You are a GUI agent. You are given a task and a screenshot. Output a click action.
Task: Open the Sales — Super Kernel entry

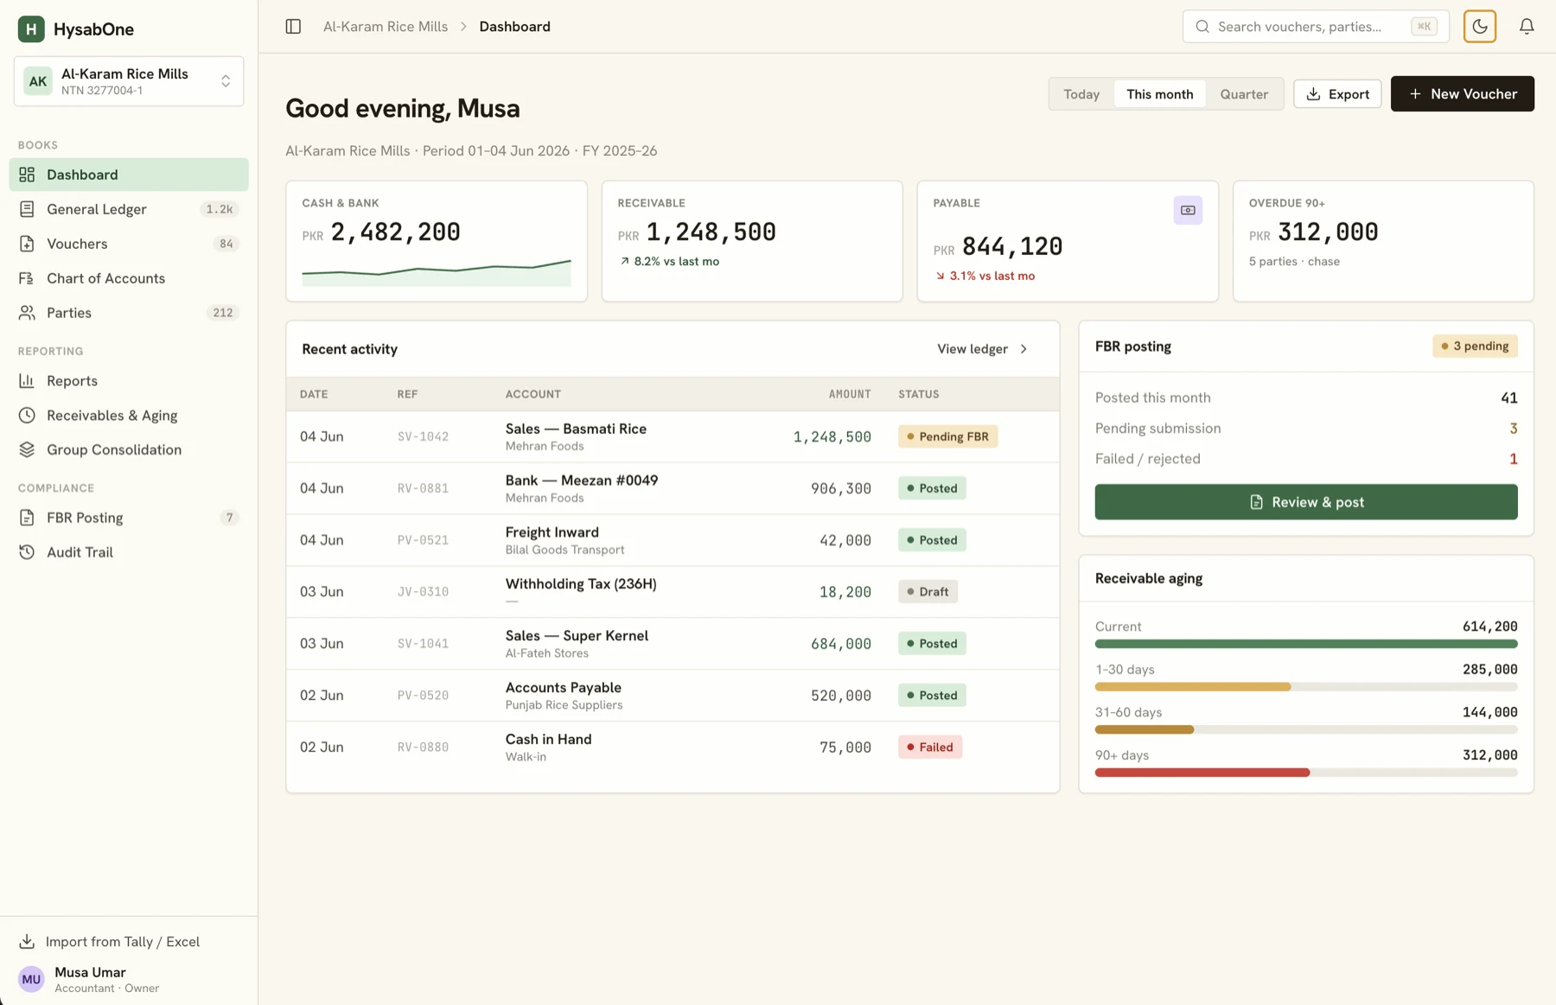pos(673,644)
